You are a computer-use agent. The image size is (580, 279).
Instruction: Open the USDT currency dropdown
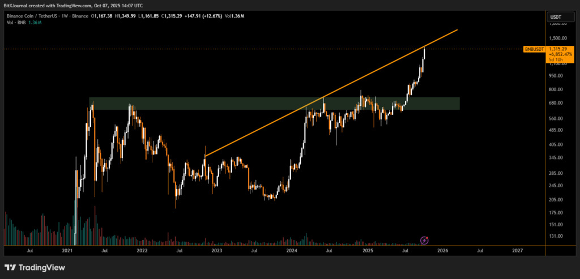(556, 18)
